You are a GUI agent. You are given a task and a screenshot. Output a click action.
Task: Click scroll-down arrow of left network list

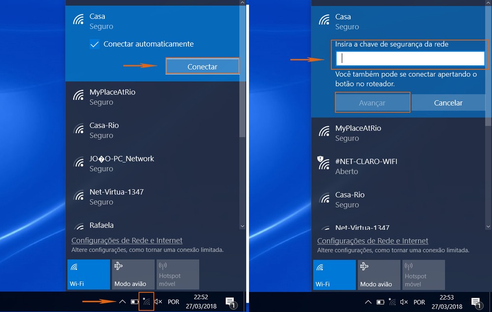point(242,226)
